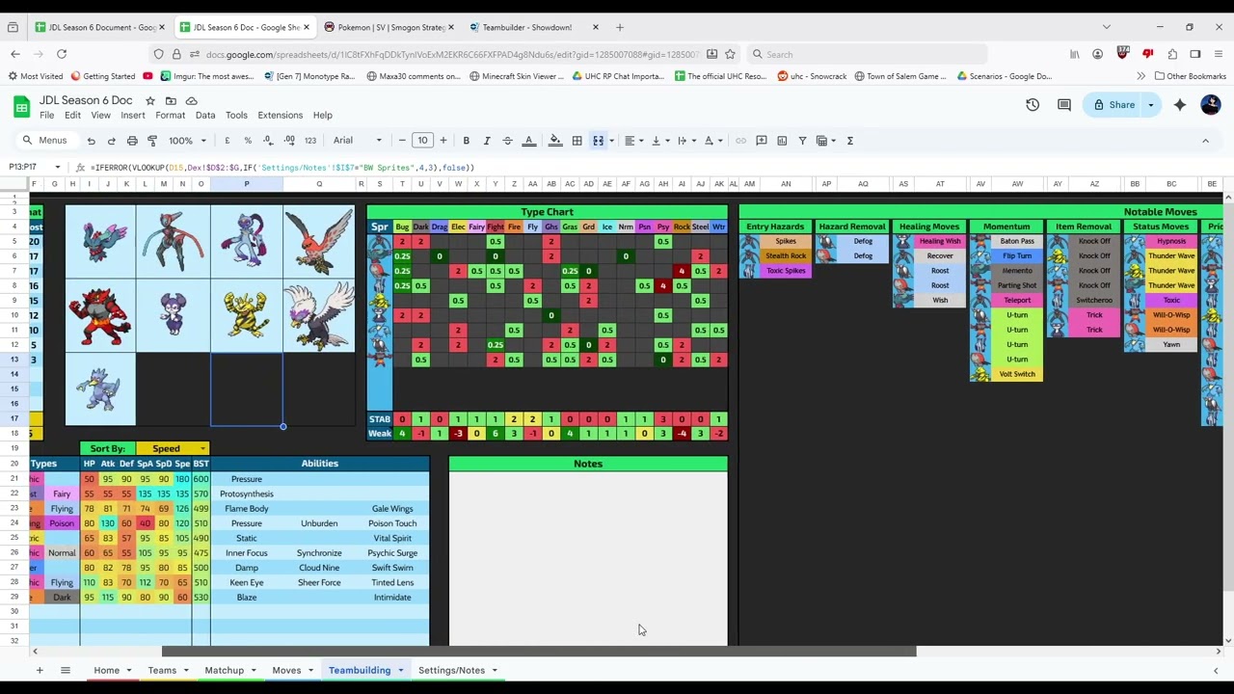Redo the last undone action

(x=111, y=141)
